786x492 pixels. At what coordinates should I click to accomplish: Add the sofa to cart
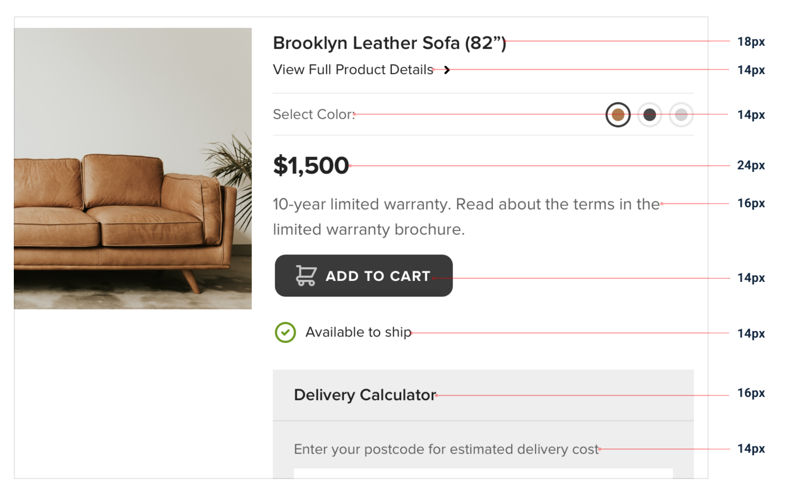364,275
